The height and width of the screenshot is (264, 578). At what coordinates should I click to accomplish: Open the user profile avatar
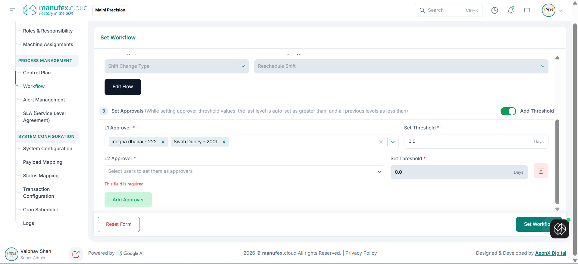(x=548, y=10)
